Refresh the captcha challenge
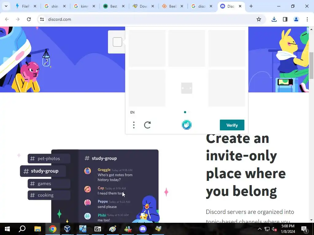This screenshot has width=314, height=235. (147, 125)
